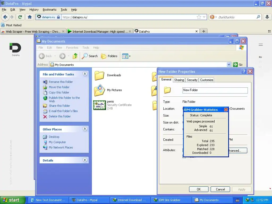This screenshot has width=272, height=204.
Task: Toggle Folders pane in My Documents
Action: pos(109,56)
